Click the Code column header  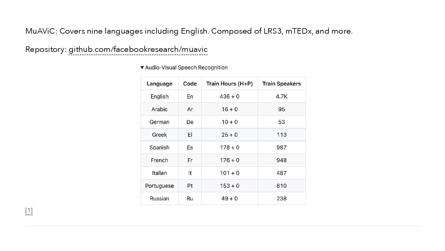[190, 84]
